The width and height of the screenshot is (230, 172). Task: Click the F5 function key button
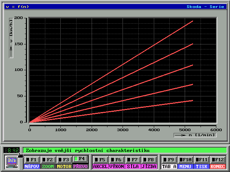coord(100,160)
